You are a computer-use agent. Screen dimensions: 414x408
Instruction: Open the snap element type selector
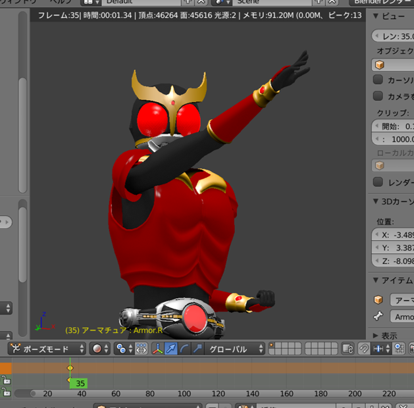pos(381,349)
